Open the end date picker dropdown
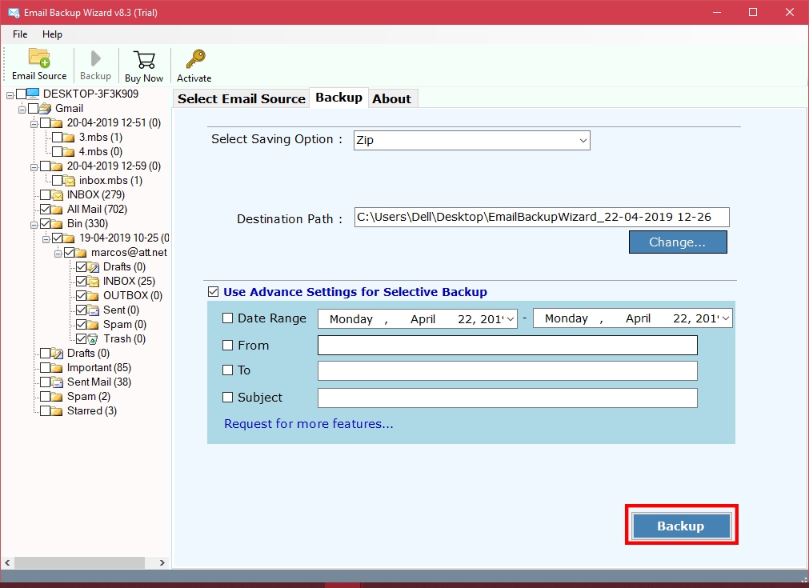The image size is (809, 588). (x=726, y=318)
